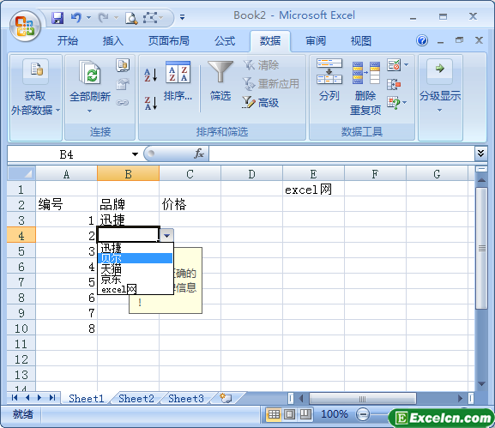Select row 4 header
Screen dimensions: 495x428
[21, 236]
